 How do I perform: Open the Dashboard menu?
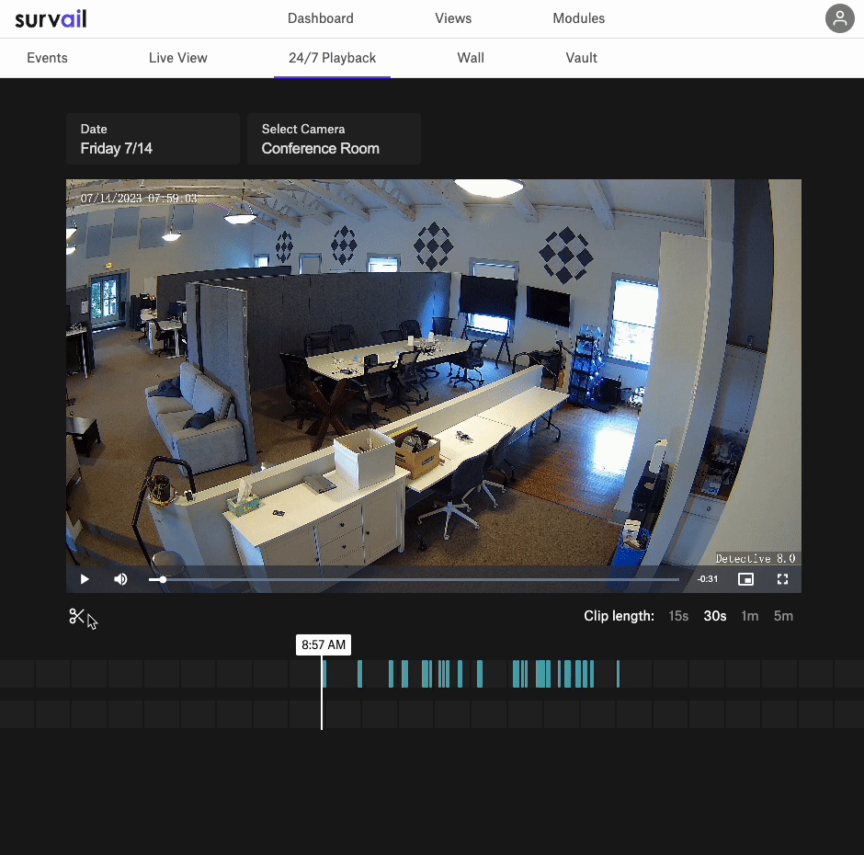click(x=320, y=18)
